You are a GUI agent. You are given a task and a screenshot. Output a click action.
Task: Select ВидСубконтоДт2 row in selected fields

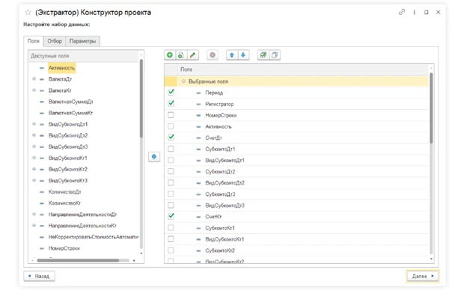296,182
